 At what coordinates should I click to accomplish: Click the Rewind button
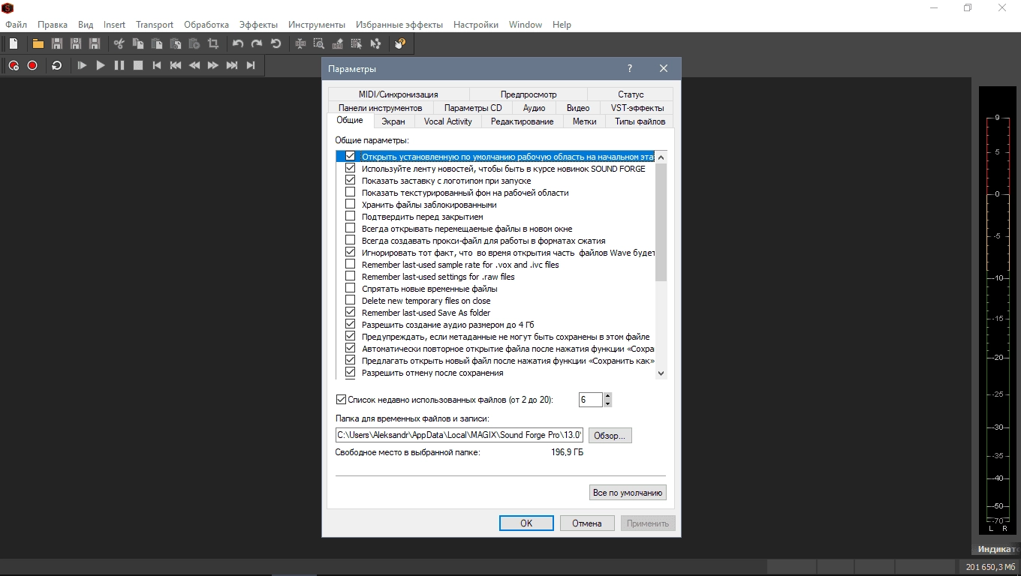194,65
